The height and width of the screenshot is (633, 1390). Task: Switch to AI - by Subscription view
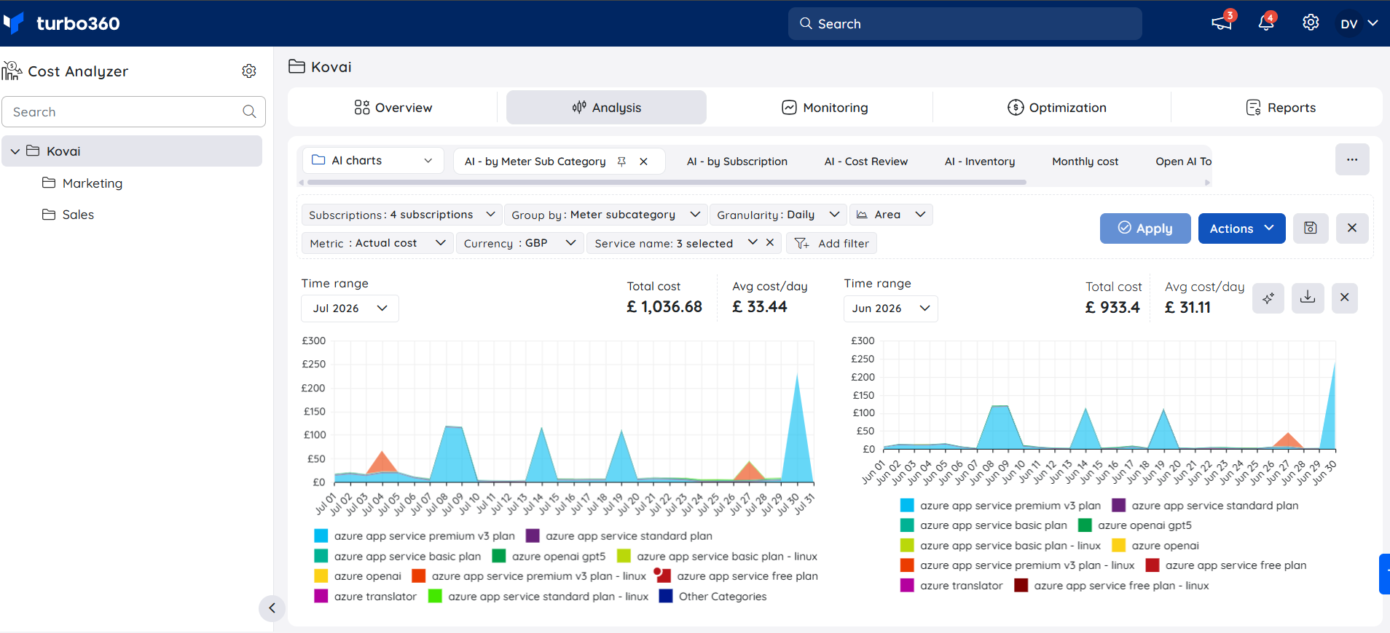[x=737, y=162]
